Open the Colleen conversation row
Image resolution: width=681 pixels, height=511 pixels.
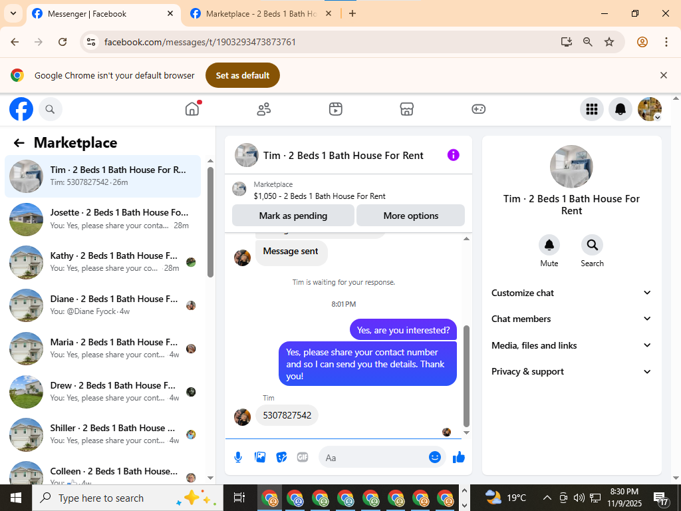(103, 472)
